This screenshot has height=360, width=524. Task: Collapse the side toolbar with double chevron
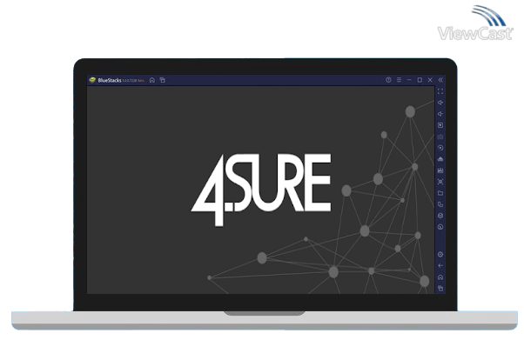tap(440, 80)
